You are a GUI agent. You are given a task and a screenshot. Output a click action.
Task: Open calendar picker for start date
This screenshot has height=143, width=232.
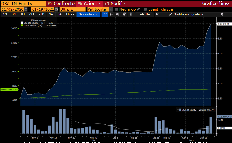click(26, 9)
